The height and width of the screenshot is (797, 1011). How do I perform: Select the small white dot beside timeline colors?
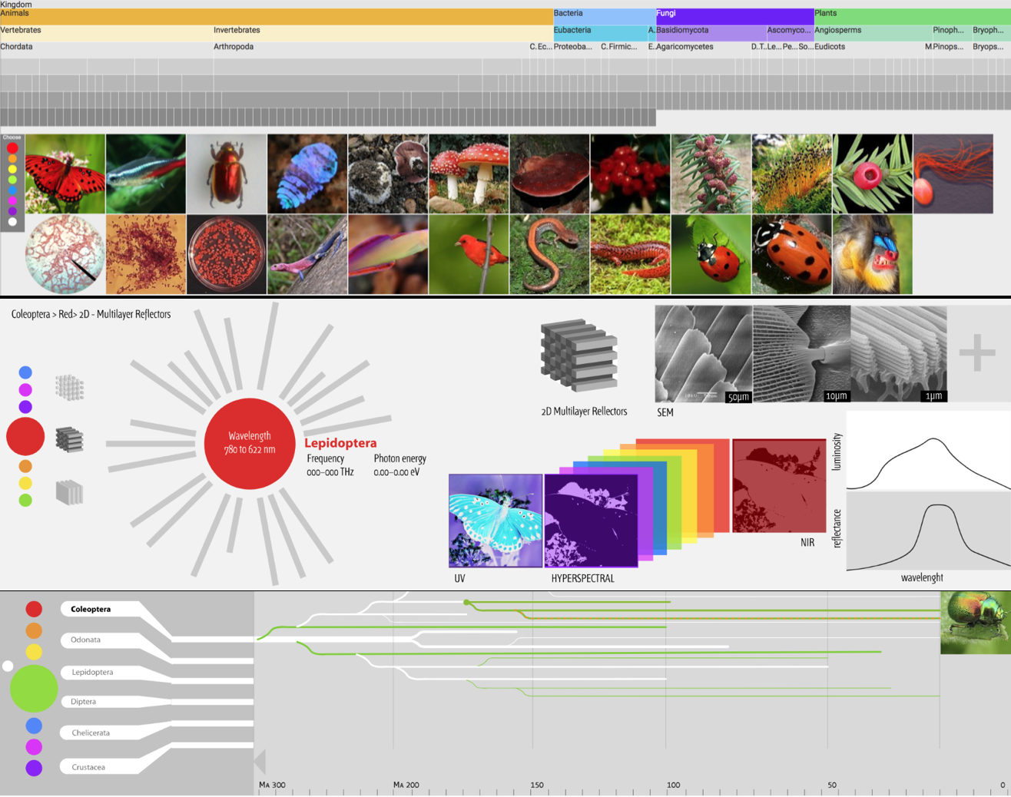coord(8,666)
